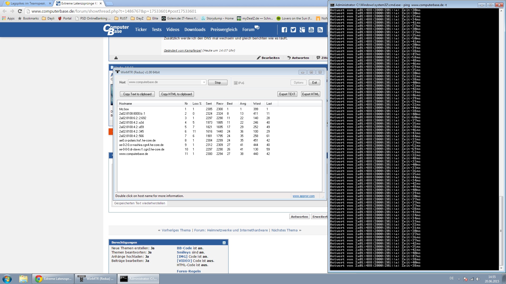This screenshot has width=506, height=284.
Task: Click Copy Text to clipboard button
Action: tap(137, 94)
